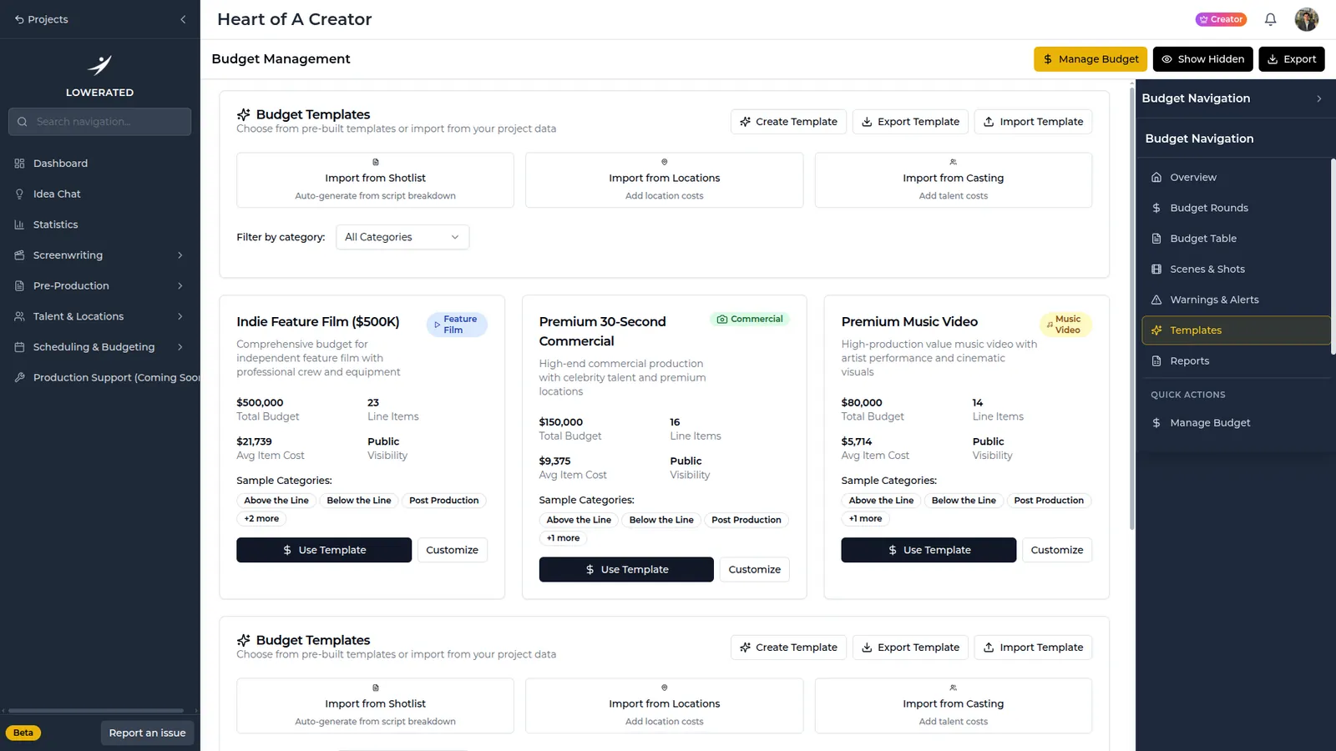Click the Warnings & Alerts triangle icon

(x=1156, y=300)
